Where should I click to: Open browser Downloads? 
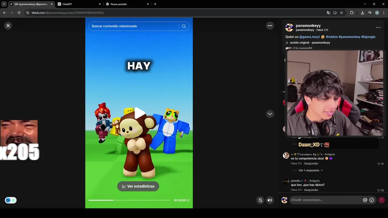(363, 13)
